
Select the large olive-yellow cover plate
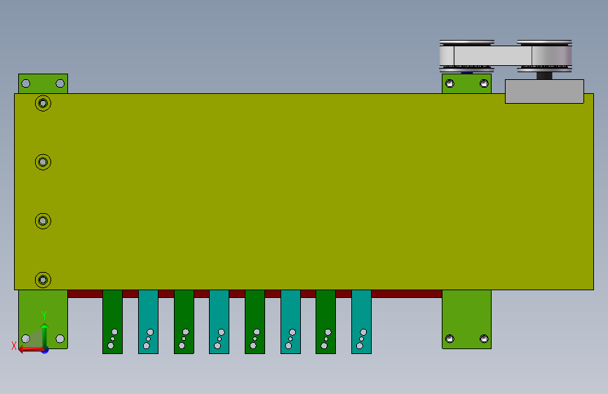tap(304, 191)
